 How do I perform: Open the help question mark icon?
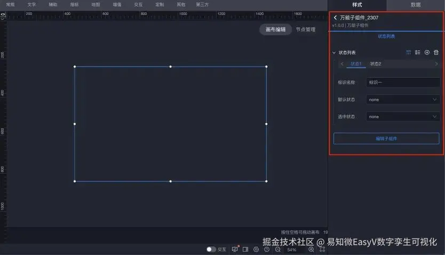click(x=267, y=249)
